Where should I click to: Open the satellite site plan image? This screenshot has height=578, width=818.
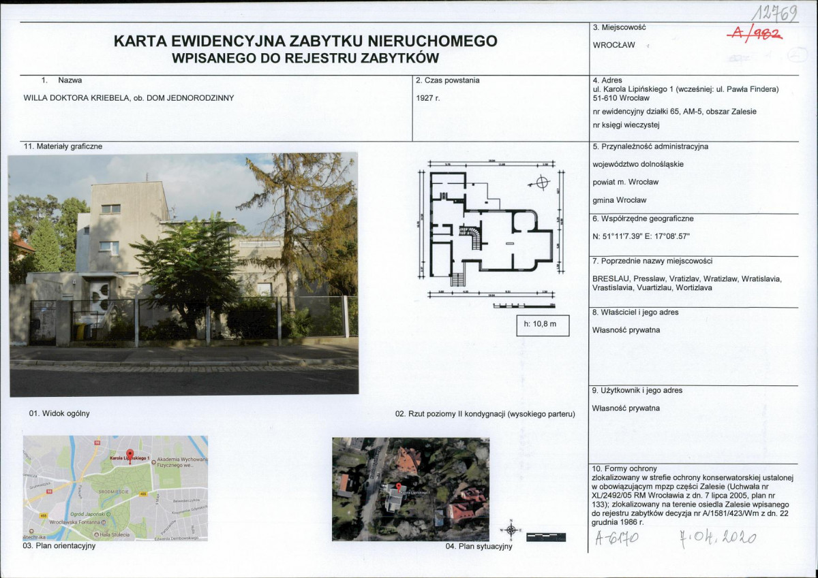pyautogui.click(x=410, y=488)
